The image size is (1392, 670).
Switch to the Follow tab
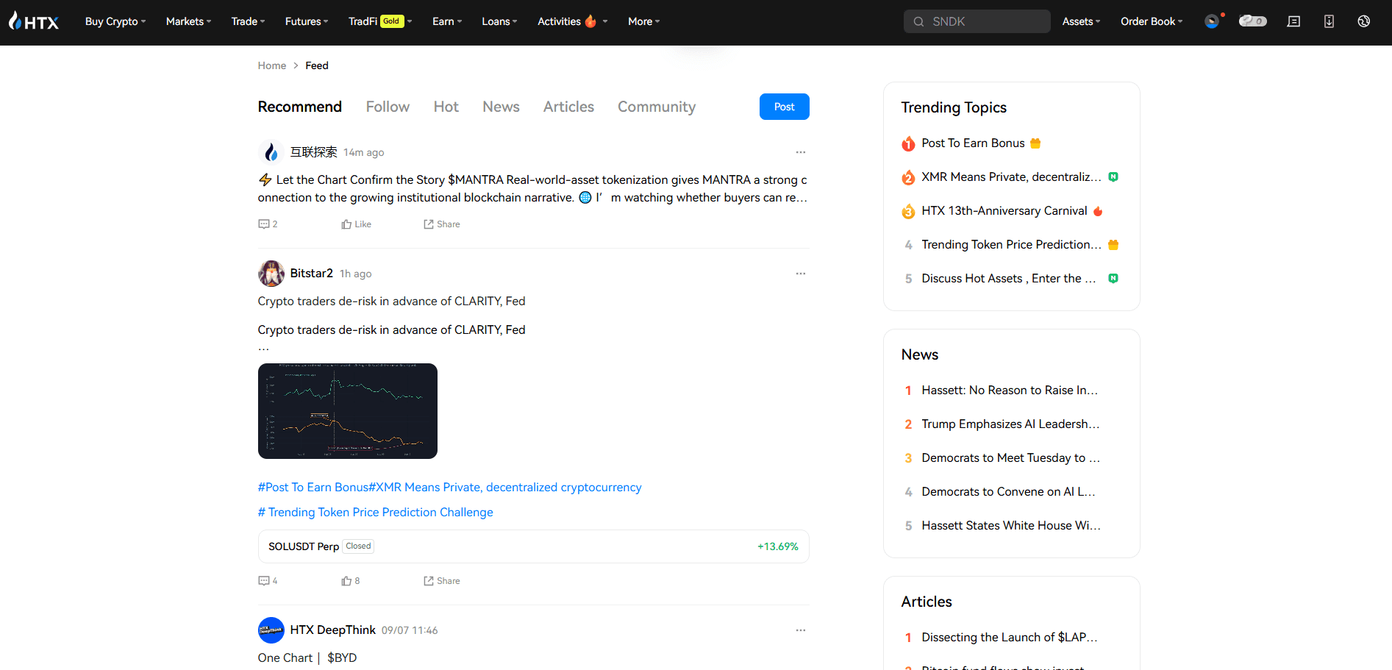388,107
